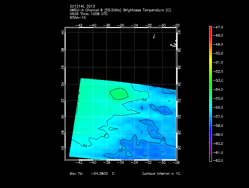Click the island outlines at the map's upper right
249x188 pixels.
tap(173, 44)
